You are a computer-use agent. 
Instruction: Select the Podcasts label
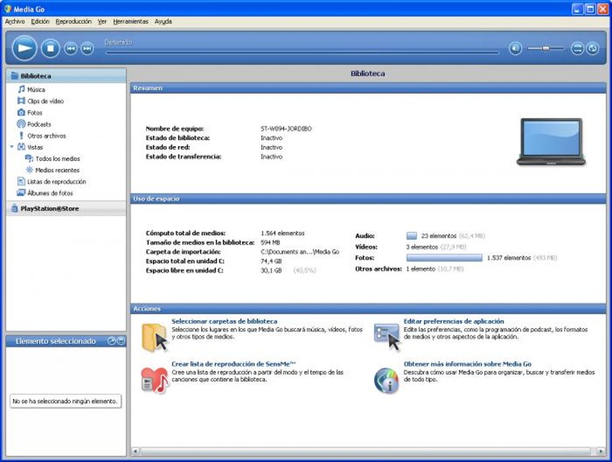(x=39, y=124)
